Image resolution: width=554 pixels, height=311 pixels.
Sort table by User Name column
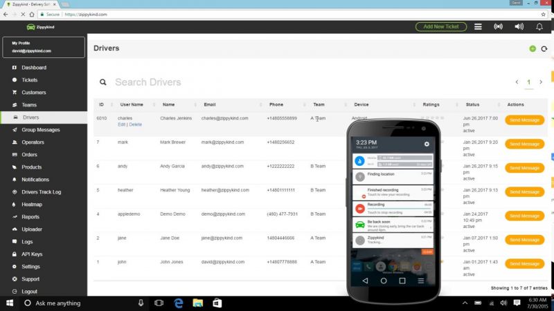pos(132,105)
